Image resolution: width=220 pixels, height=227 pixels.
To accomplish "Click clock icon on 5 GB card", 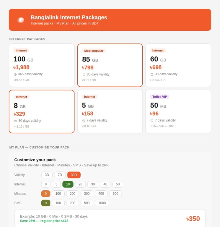I will coord(84,121).
